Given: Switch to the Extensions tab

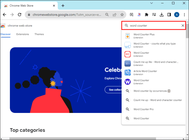Looking at the screenshot, I should (22, 34).
